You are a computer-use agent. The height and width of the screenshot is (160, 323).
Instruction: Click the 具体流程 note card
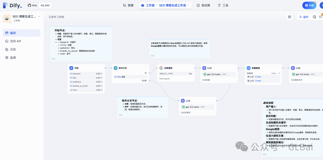coord(292,128)
